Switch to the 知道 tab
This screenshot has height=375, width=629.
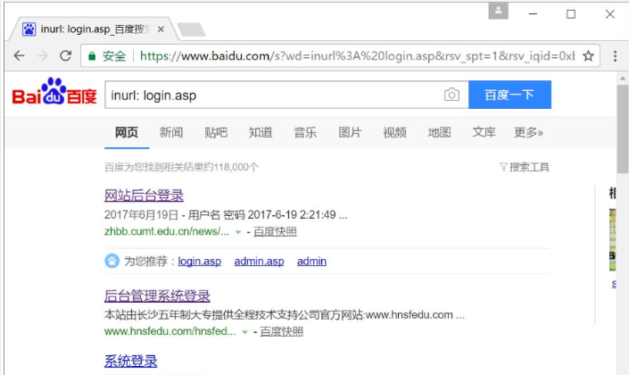point(261,132)
